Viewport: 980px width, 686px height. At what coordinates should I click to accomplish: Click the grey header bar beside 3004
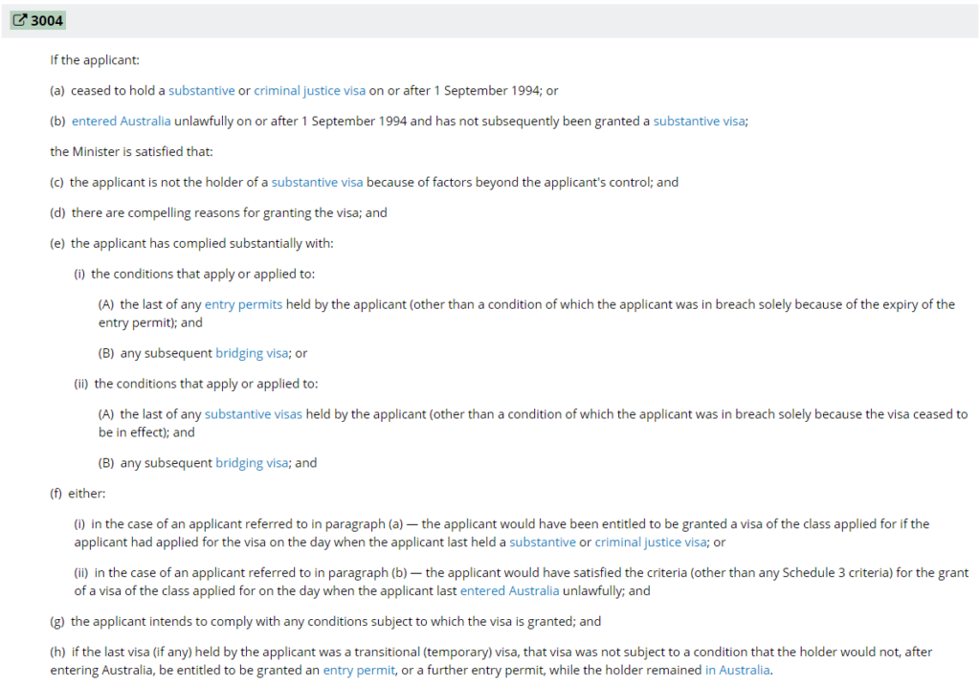pos(522,21)
